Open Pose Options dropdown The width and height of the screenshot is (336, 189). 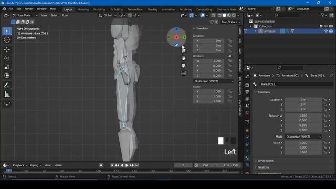pos(231,22)
